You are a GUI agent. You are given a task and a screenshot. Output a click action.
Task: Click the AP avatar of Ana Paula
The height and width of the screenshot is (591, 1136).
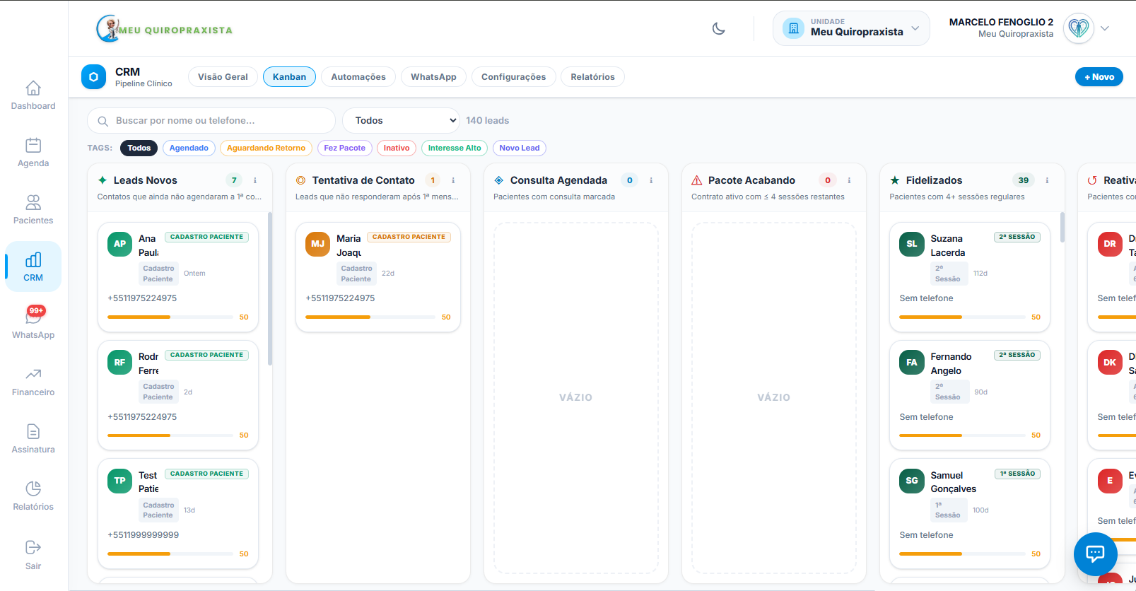click(x=120, y=244)
